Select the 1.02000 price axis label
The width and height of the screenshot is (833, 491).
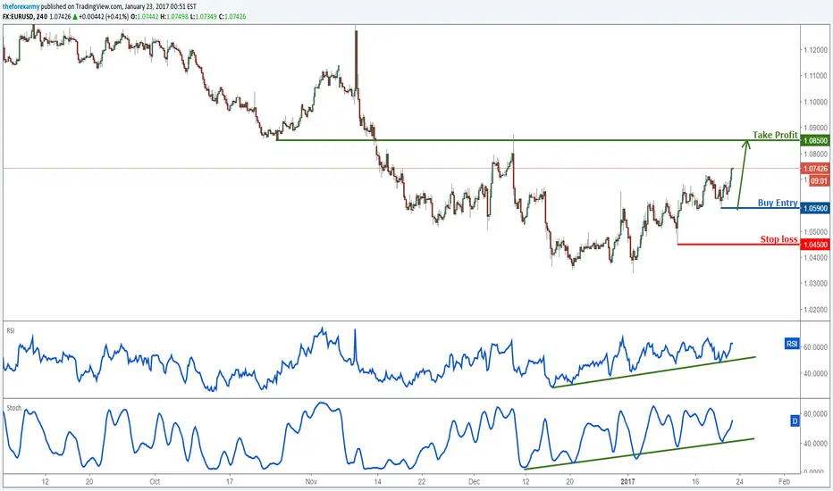point(815,310)
